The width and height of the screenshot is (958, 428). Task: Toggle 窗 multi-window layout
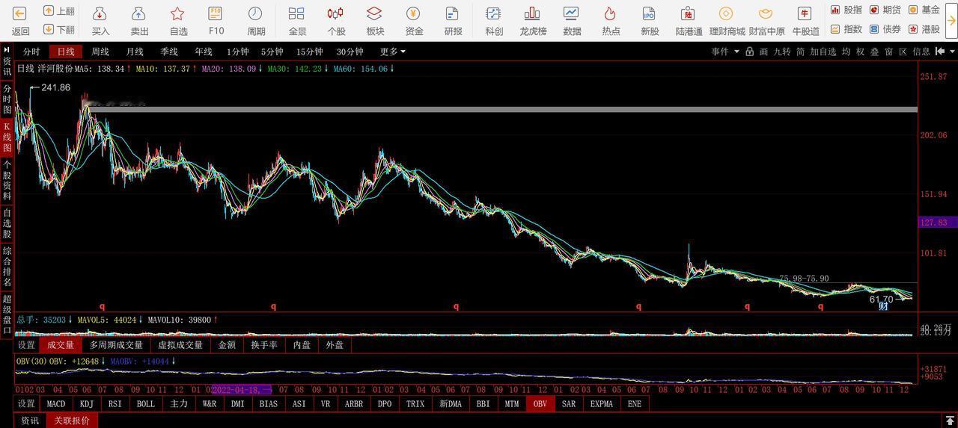point(888,52)
